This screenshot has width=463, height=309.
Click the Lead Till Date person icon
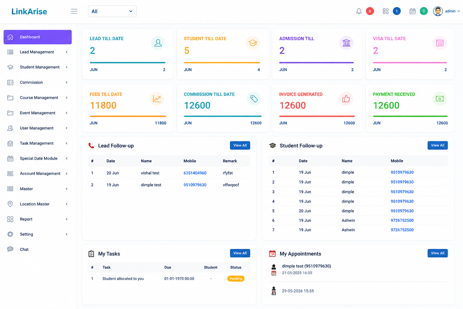[x=158, y=43]
